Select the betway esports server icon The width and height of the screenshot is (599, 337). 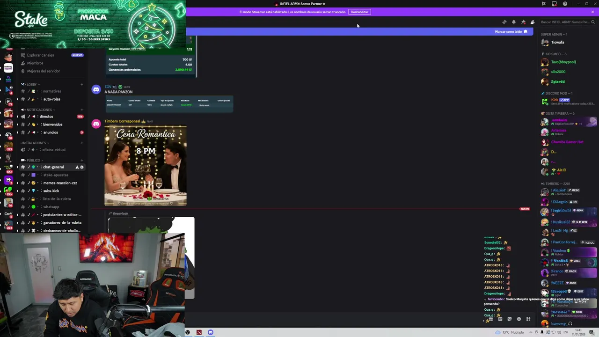click(x=8, y=67)
